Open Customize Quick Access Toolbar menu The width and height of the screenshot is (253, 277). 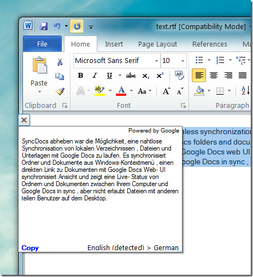(91, 27)
